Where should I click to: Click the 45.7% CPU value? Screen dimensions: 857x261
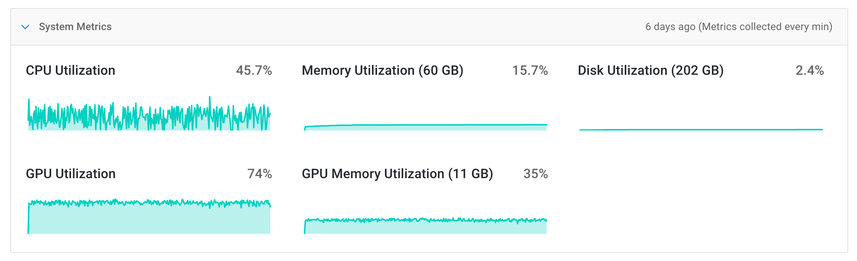pyautogui.click(x=254, y=70)
